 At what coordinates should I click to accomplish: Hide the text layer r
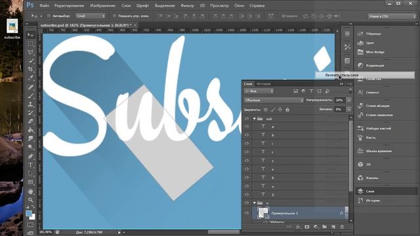pyautogui.click(x=247, y=152)
